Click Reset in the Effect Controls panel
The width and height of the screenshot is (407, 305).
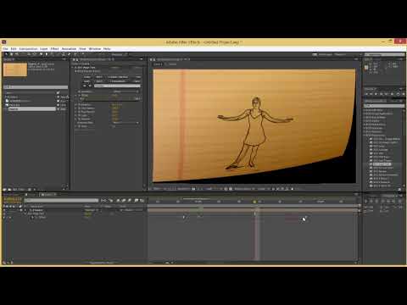pos(115,68)
